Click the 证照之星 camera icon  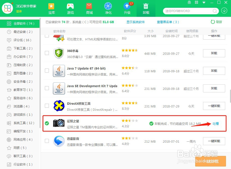pyautogui.click(x=59, y=123)
